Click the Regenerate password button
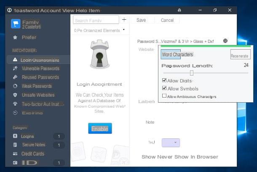 point(241,54)
